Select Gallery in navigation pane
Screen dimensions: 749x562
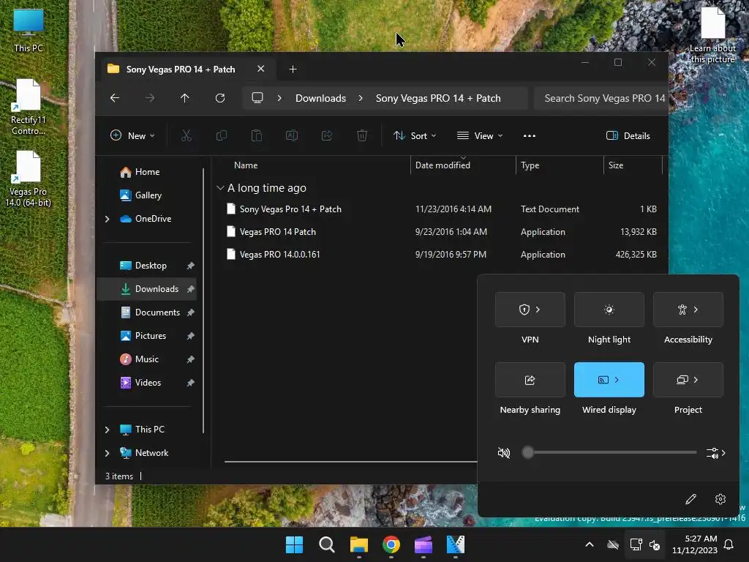coord(148,195)
